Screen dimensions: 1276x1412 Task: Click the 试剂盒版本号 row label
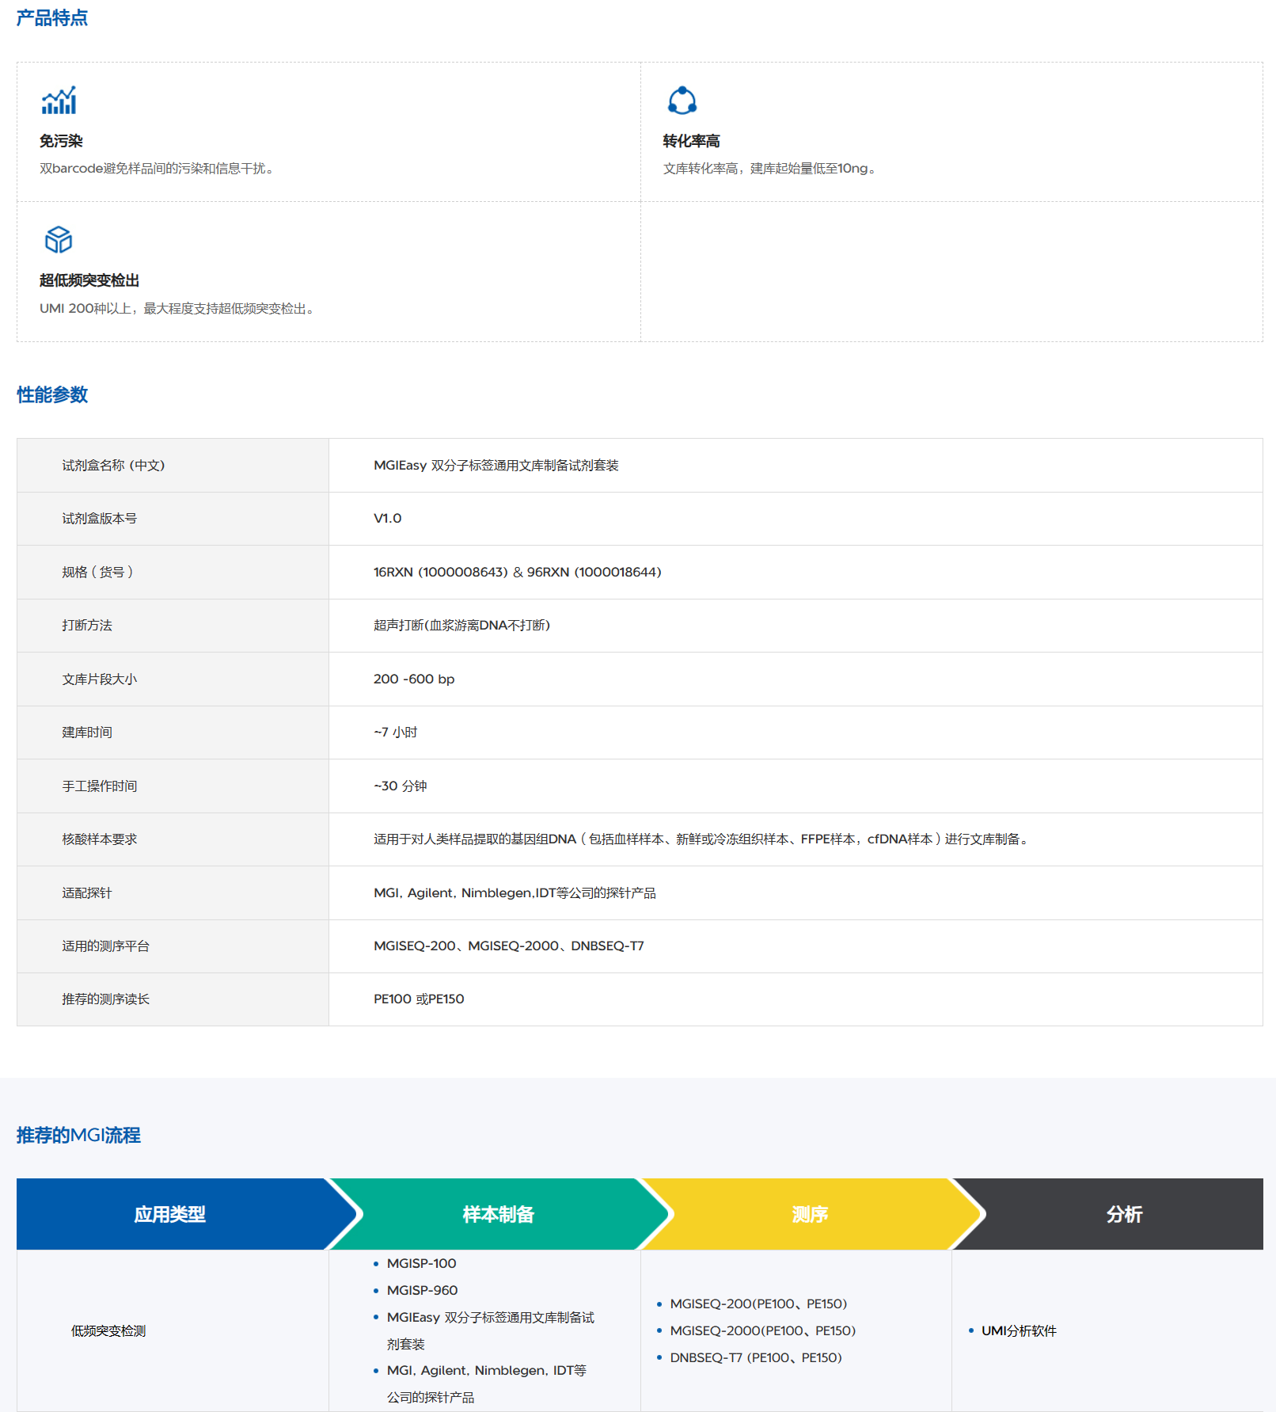click(x=100, y=518)
